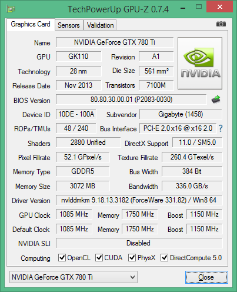Click the GPU-Z app icon in title bar
This screenshot has height=292, width=237.
click(x=11, y=9)
